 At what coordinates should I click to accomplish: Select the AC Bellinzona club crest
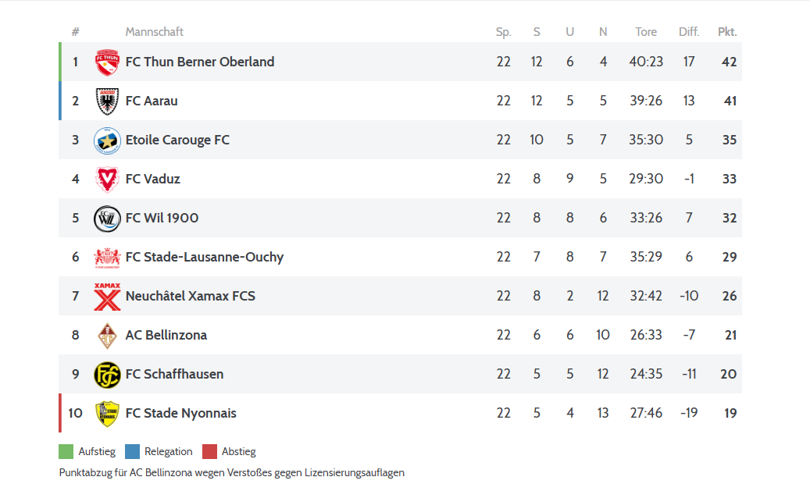click(107, 336)
